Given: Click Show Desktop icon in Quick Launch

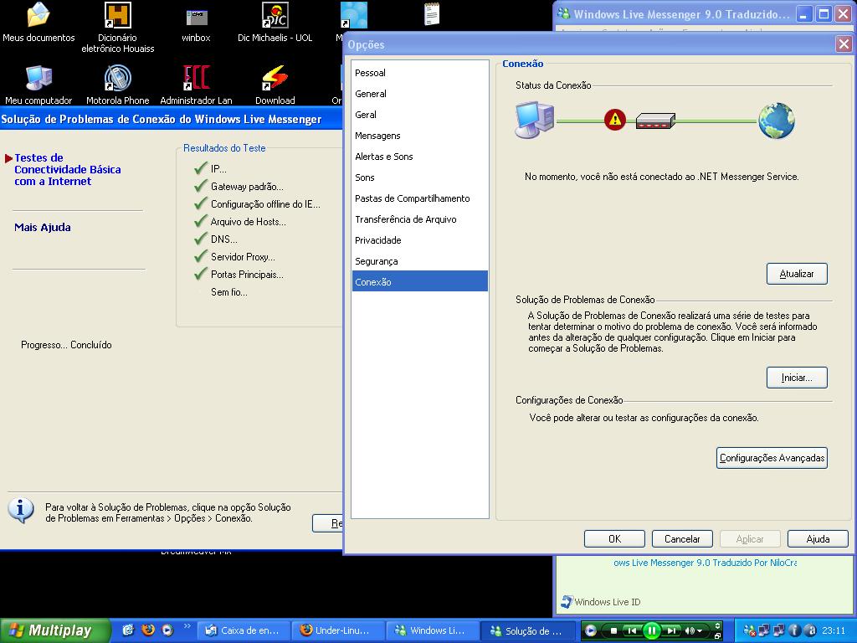Looking at the screenshot, I should [x=128, y=630].
